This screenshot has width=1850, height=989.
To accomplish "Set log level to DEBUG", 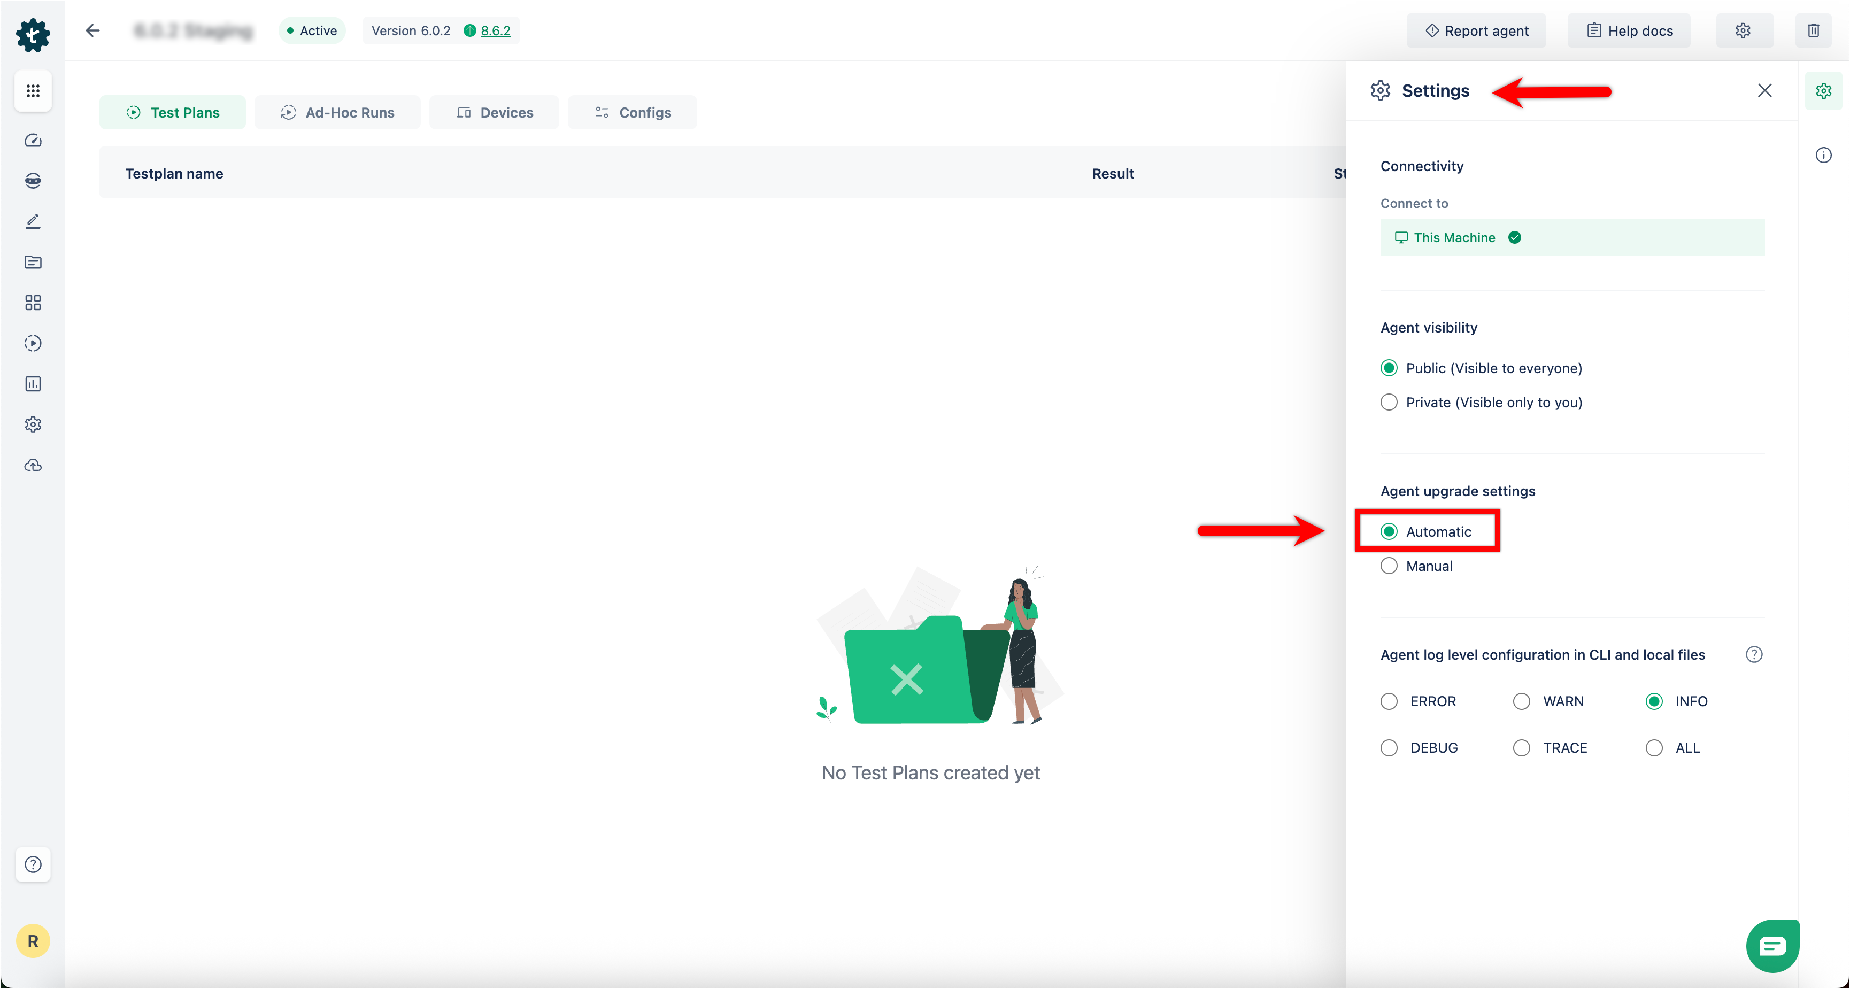I will tap(1389, 748).
